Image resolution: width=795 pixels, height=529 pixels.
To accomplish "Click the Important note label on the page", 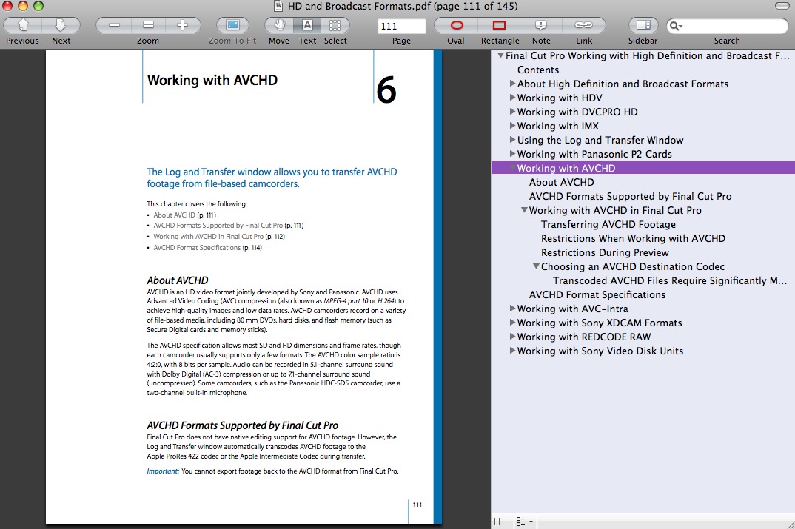I will pos(163,471).
